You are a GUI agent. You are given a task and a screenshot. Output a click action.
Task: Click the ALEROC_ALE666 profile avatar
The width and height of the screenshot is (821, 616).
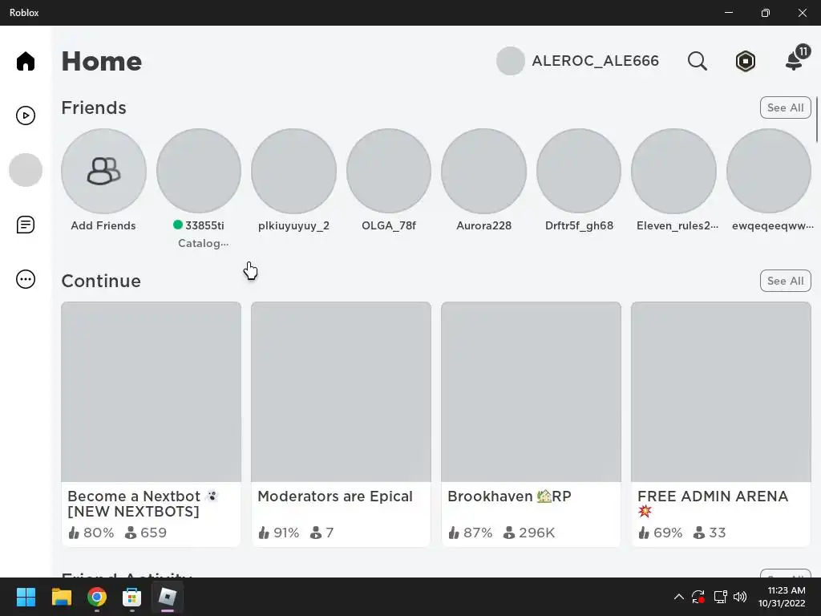click(x=510, y=61)
